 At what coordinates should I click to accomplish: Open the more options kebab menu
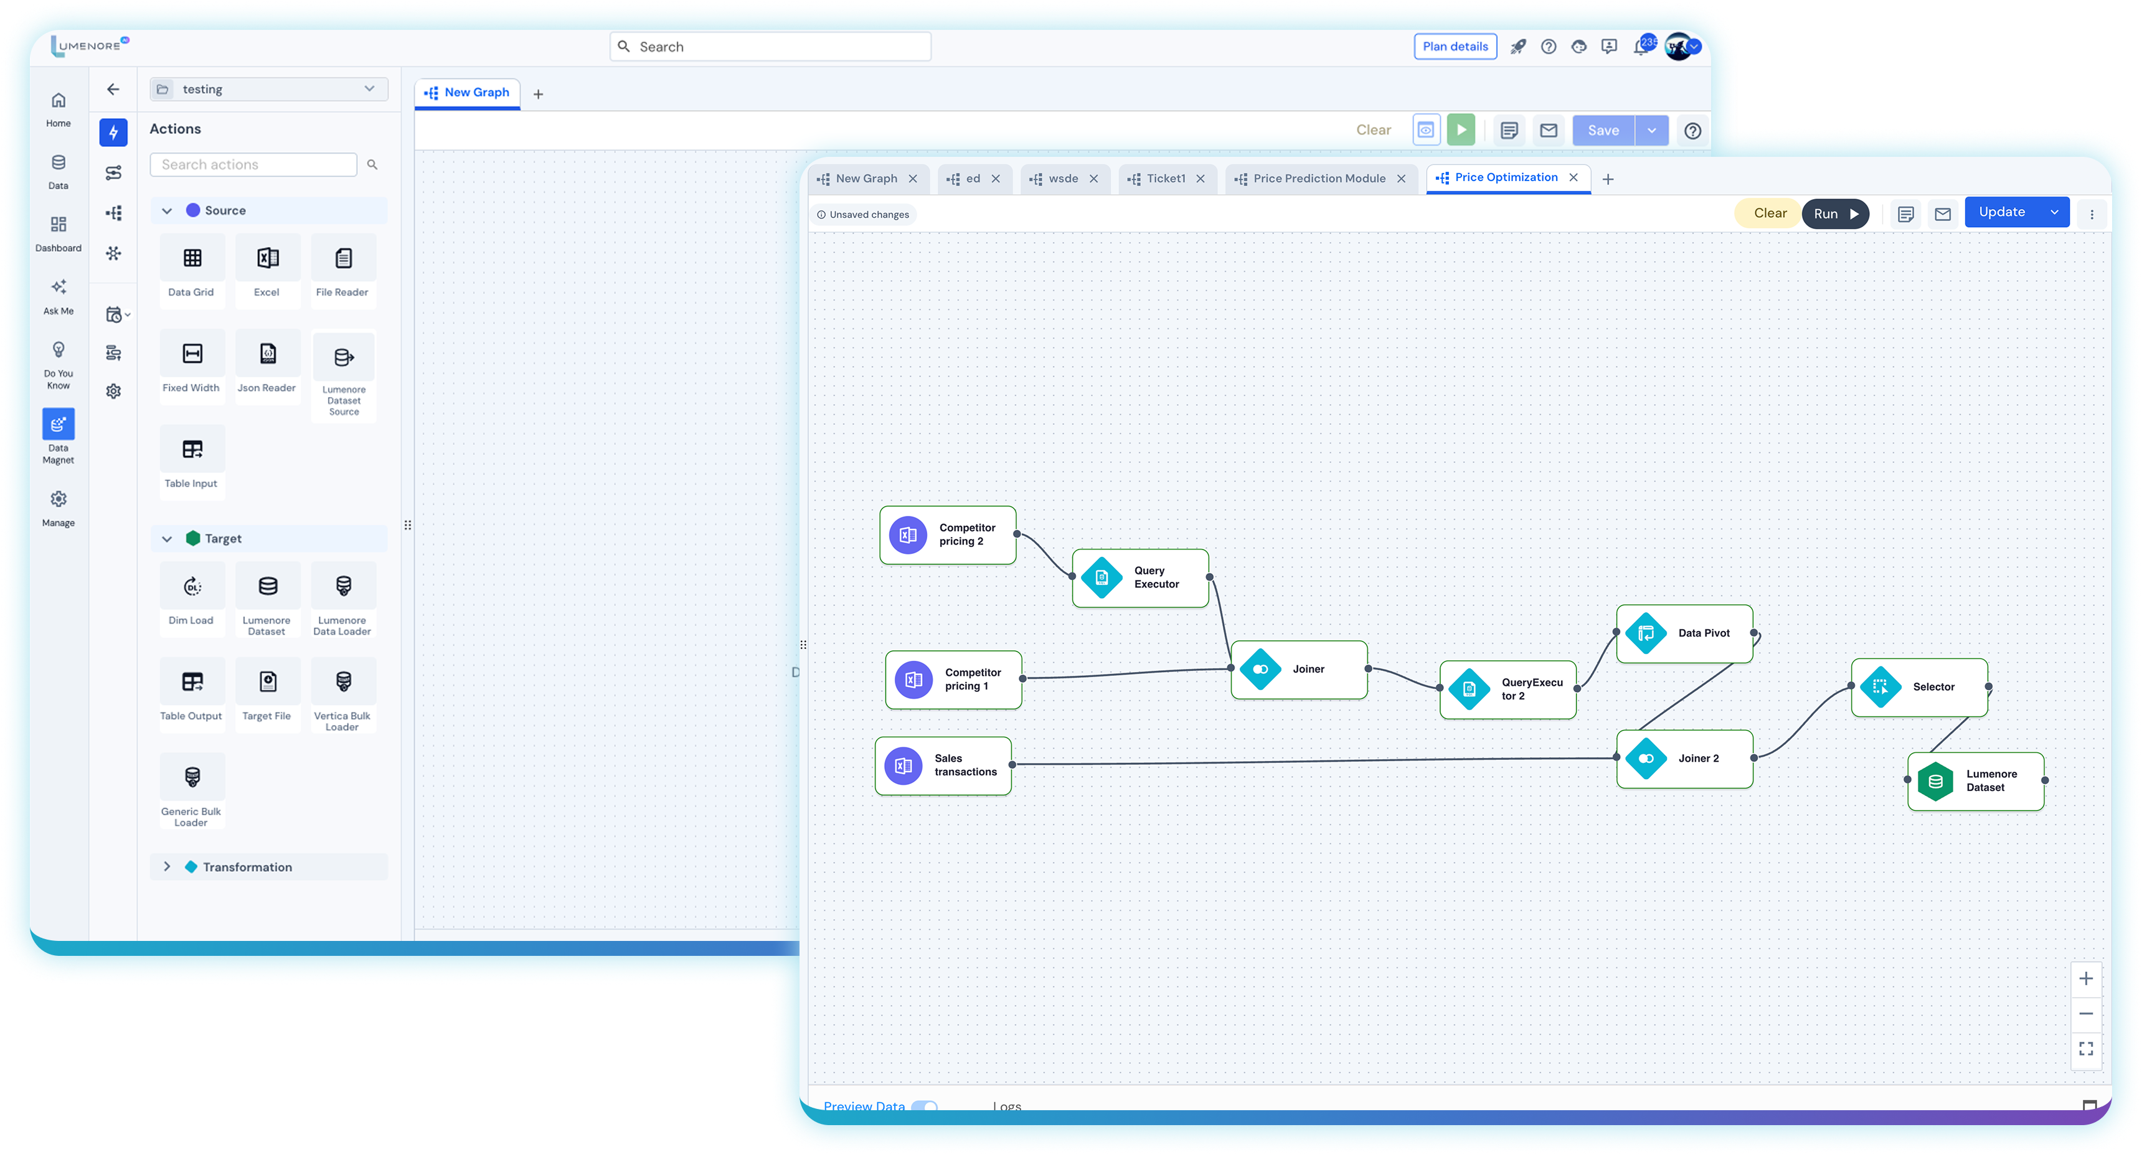pyautogui.click(x=2092, y=214)
